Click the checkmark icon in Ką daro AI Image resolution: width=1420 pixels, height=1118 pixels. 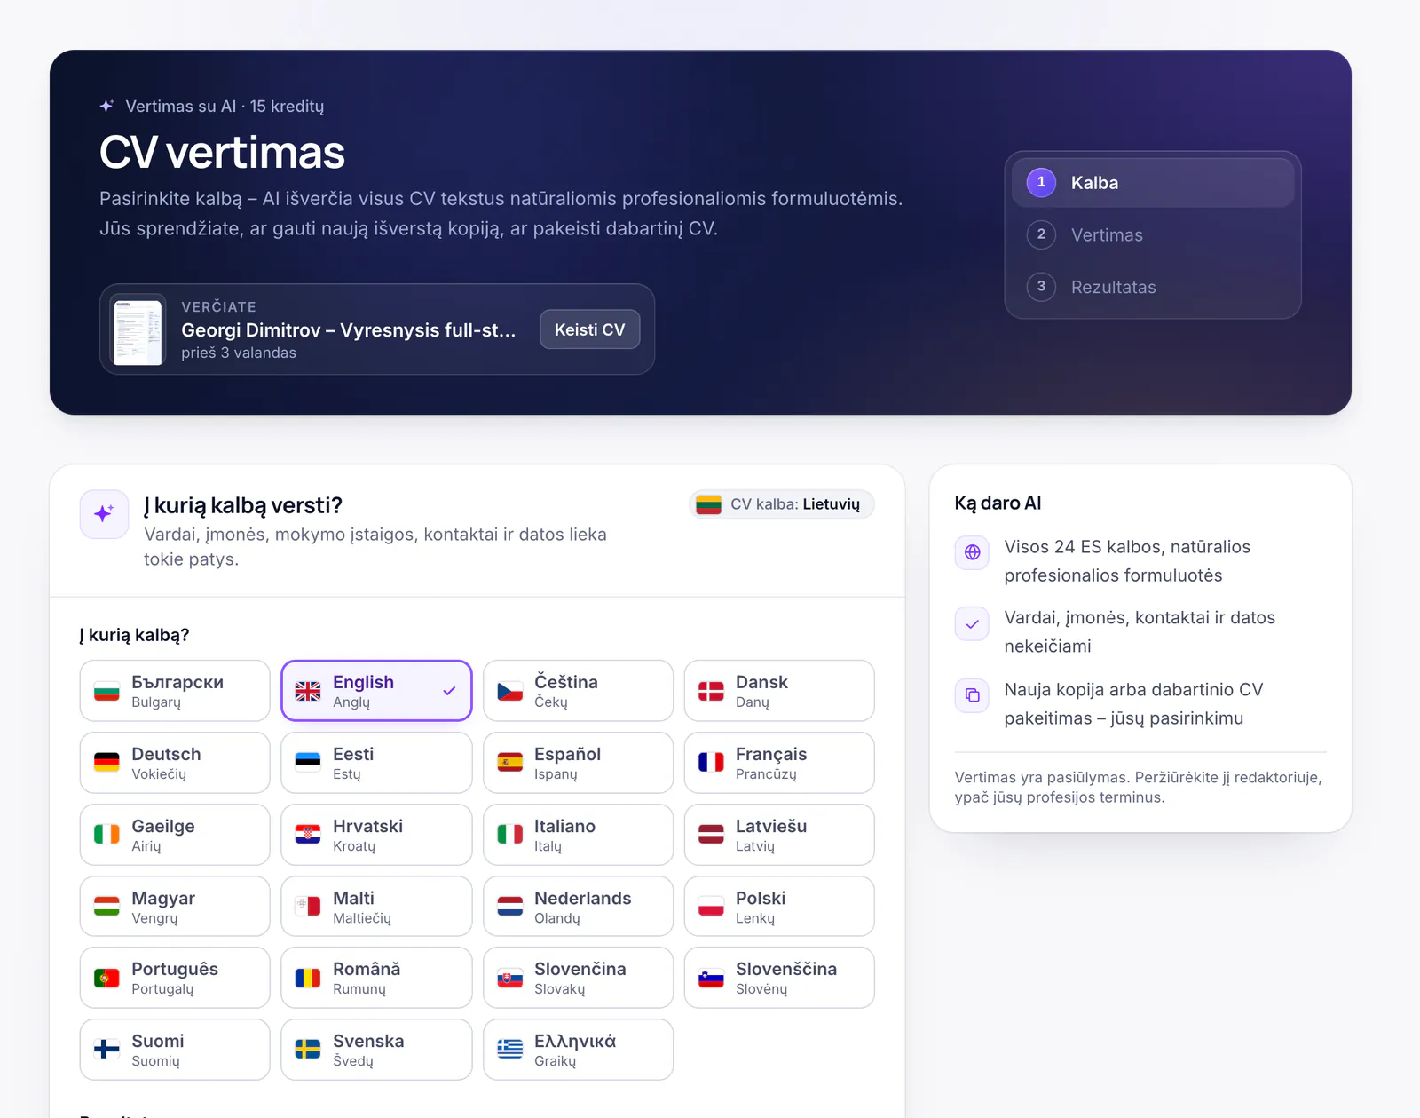972,623
